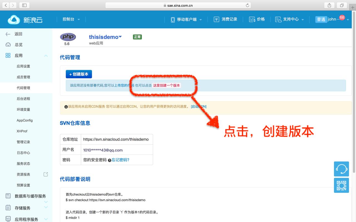
Task: Open 控制台 dropdown menu
Action: [71, 19]
